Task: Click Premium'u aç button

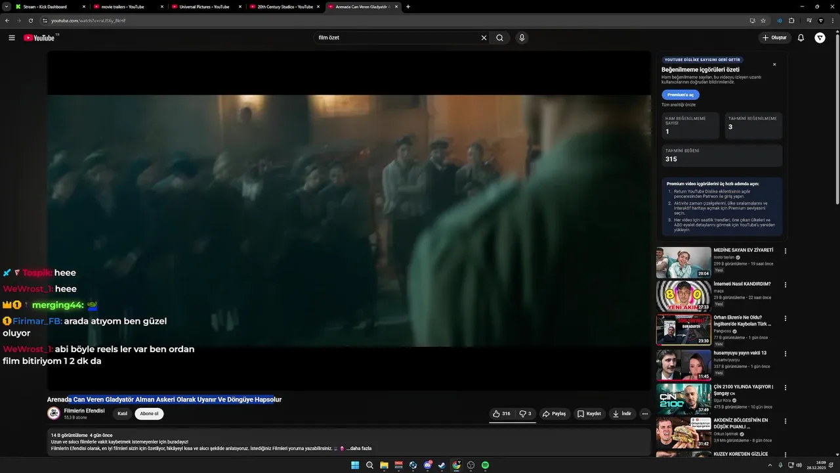Action: [681, 95]
